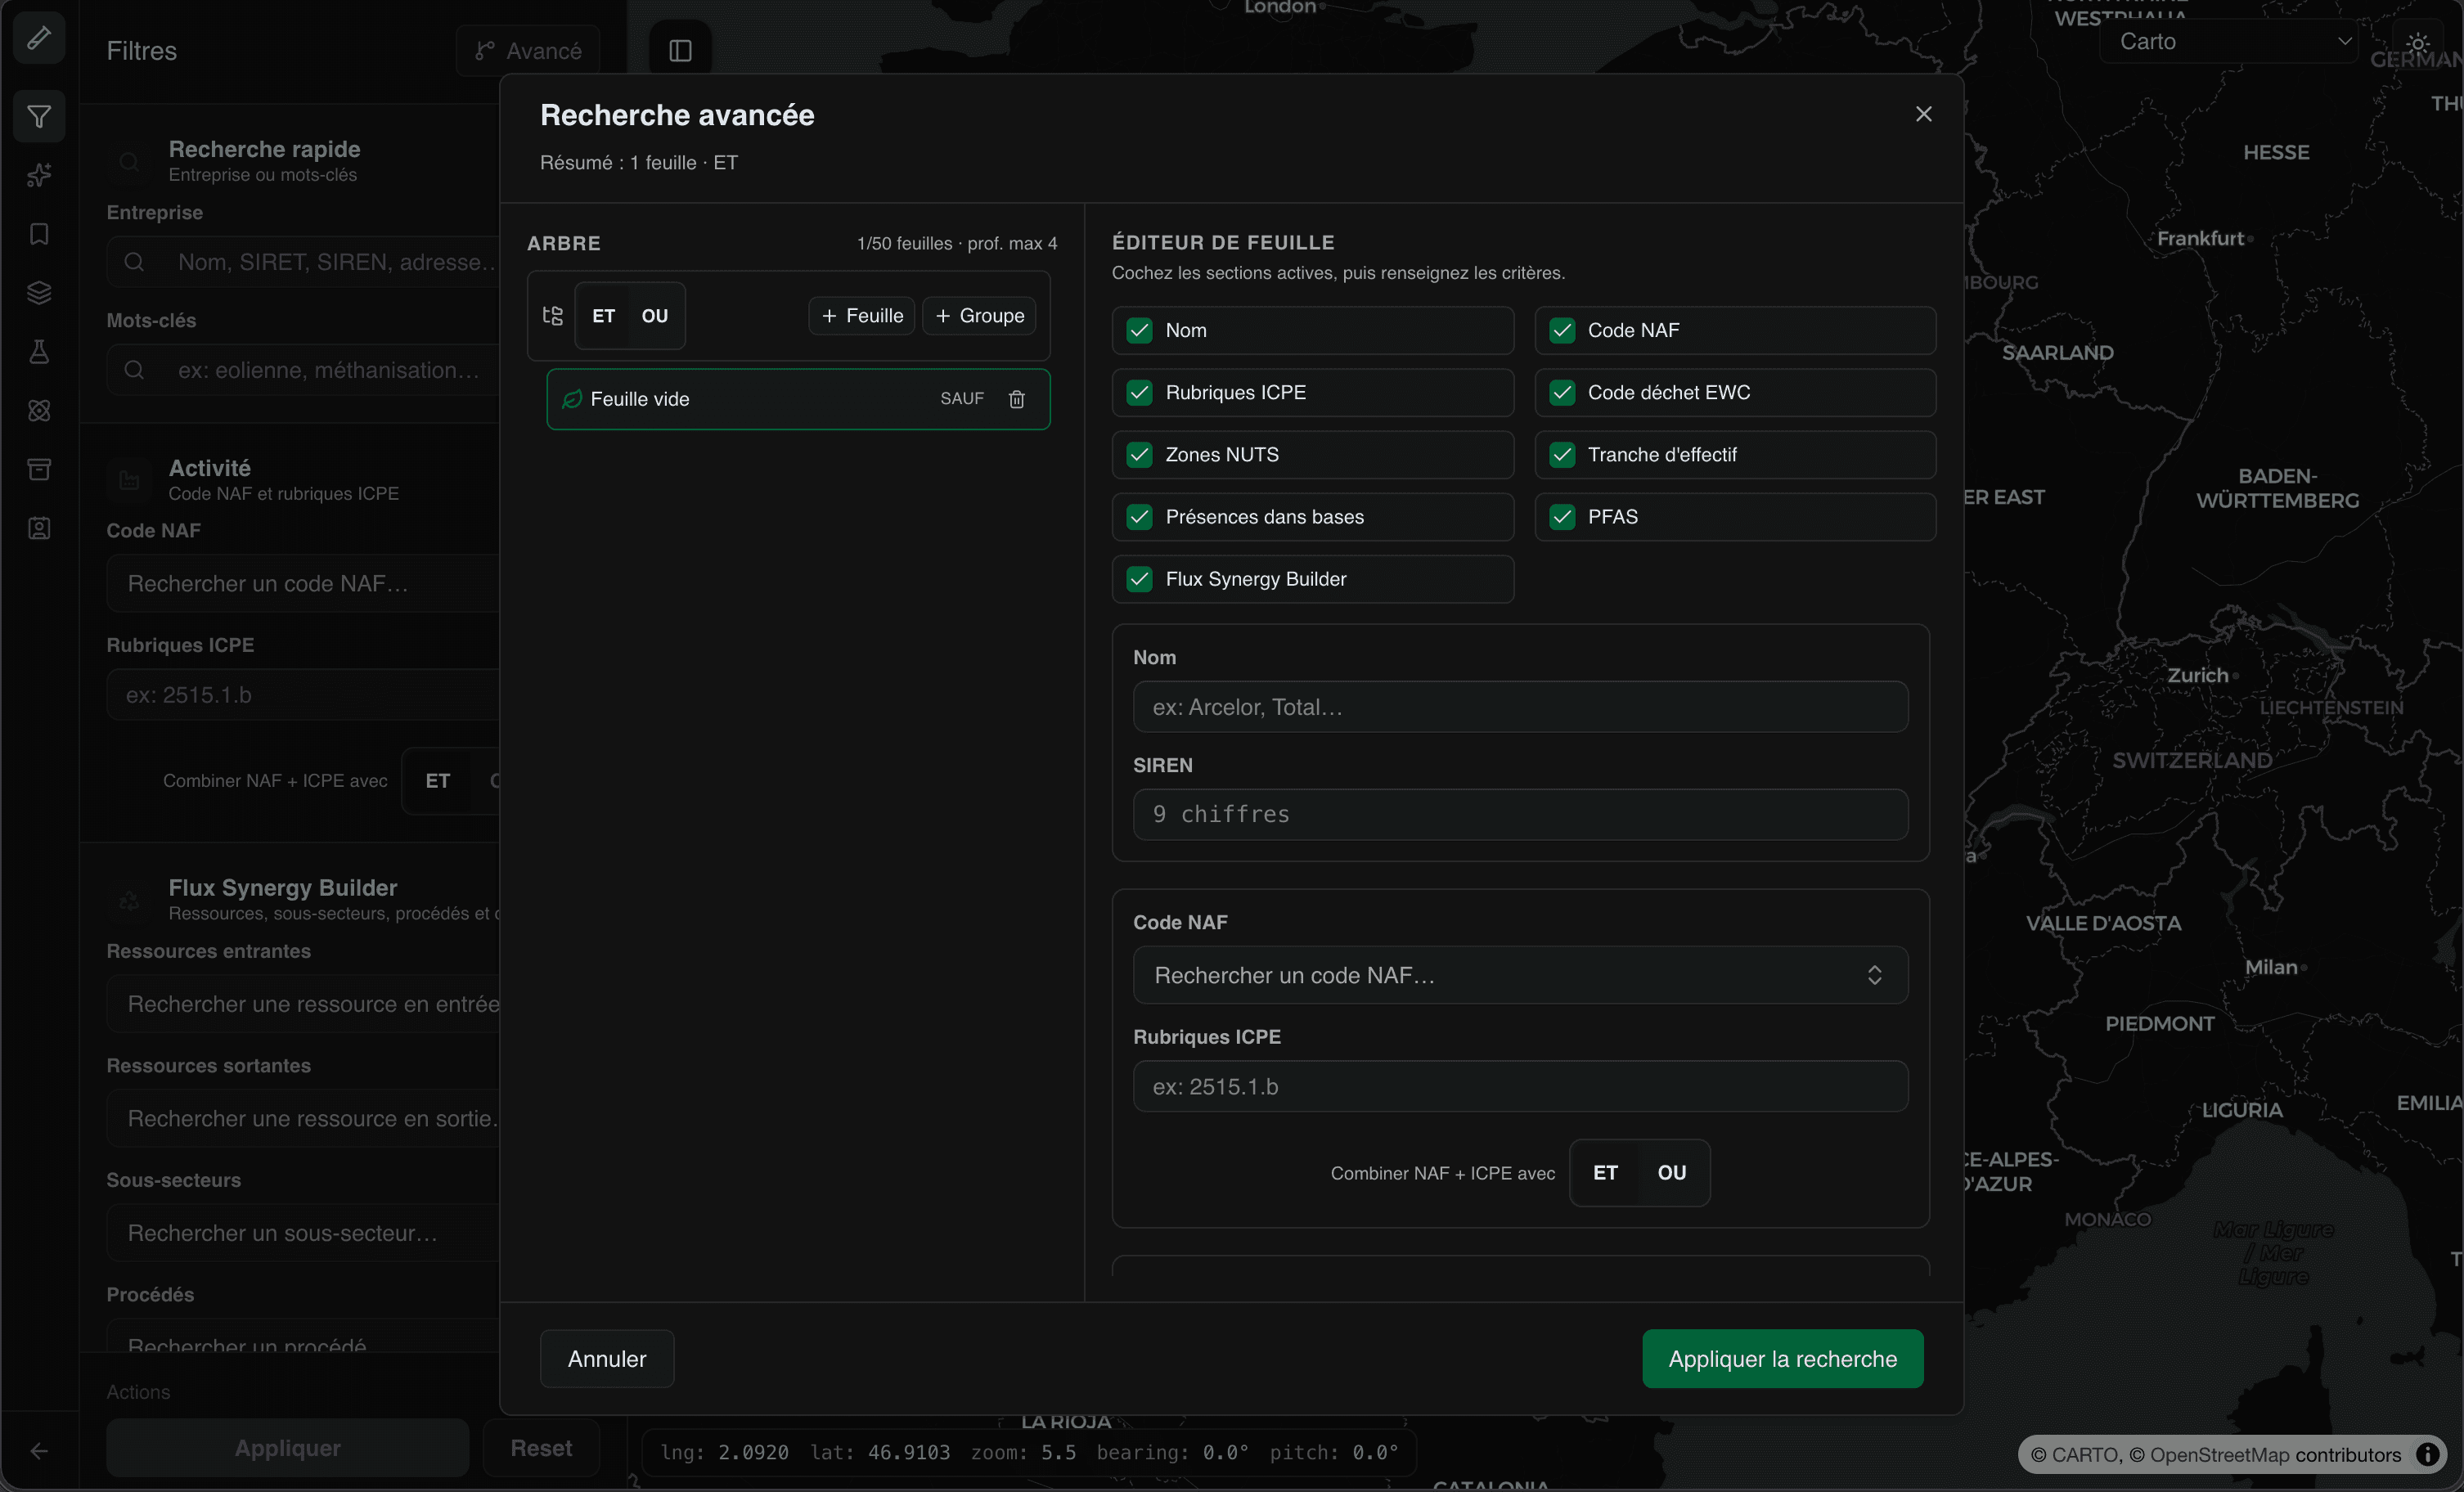Click Appliquer la recherche button
2464x1492 pixels.
(1782, 1359)
